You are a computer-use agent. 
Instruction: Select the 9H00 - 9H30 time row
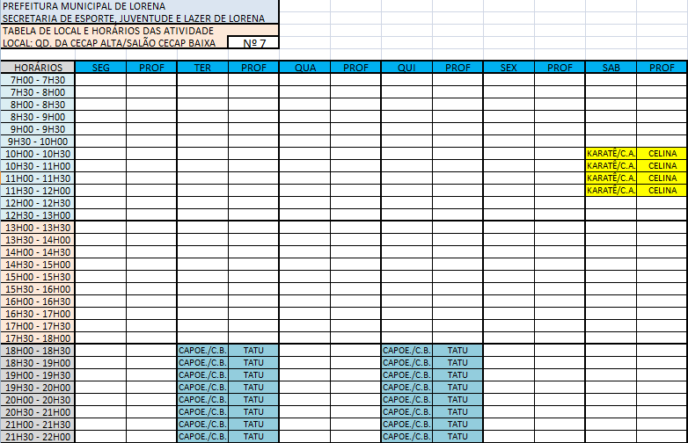pos(38,129)
